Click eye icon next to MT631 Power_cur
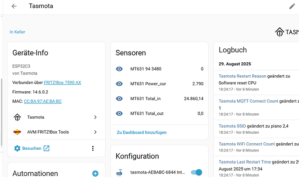This screenshot has height=177, width=299. point(120,84)
